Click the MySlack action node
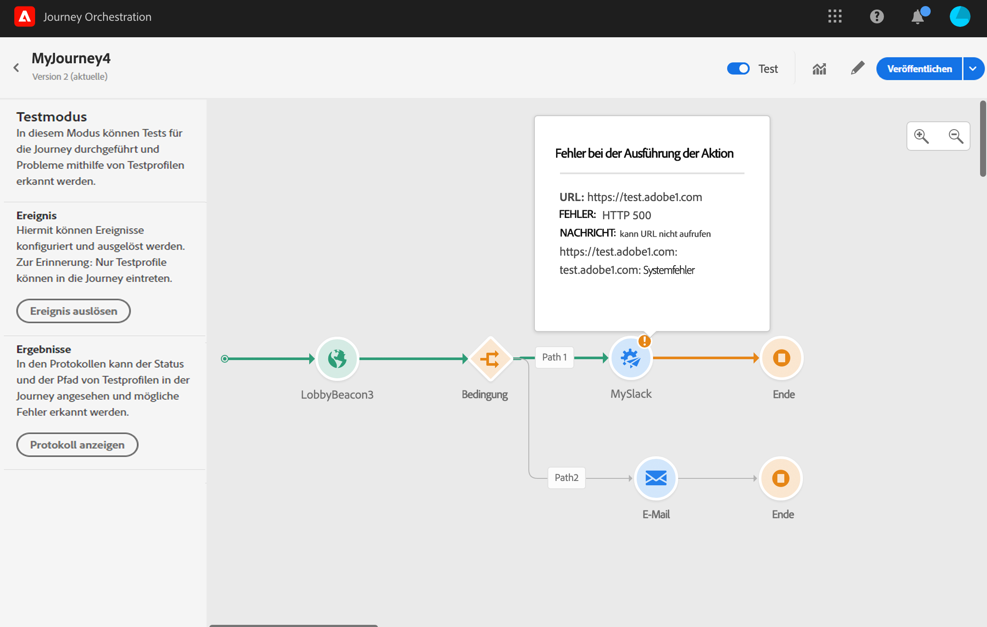987x627 pixels. point(631,359)
